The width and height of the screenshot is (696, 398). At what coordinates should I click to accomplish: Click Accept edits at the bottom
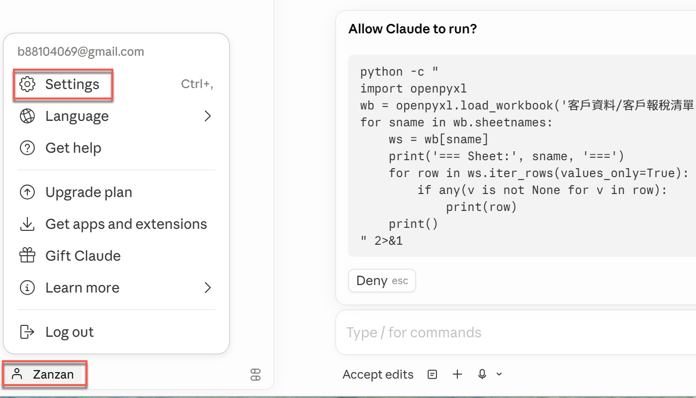coord(378,374)
